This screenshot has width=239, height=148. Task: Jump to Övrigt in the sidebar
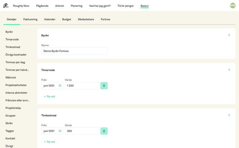click(9, 146)
